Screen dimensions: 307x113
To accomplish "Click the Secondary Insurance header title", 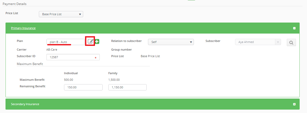I will [25, 104].
